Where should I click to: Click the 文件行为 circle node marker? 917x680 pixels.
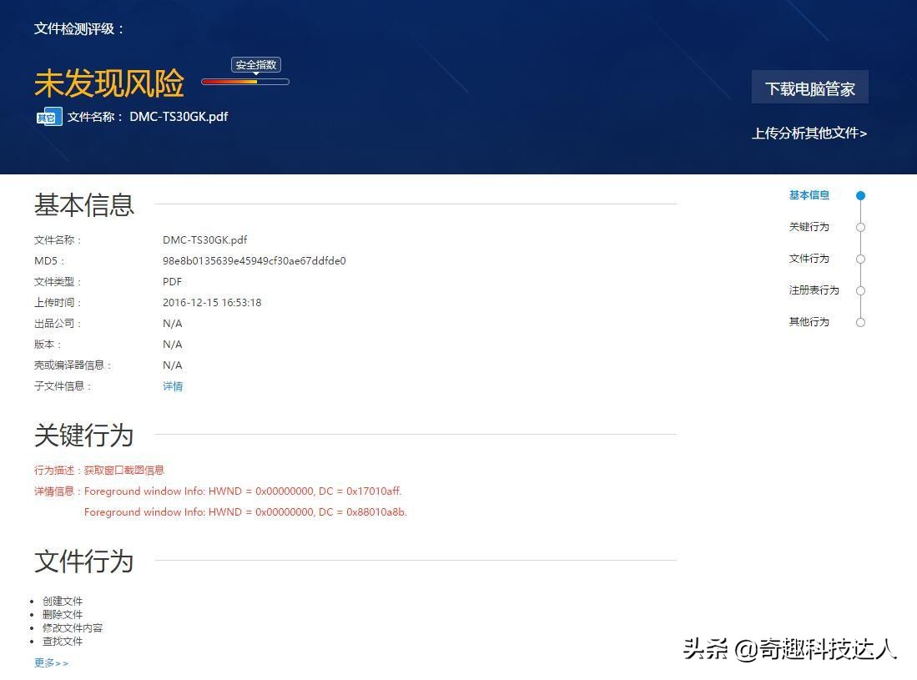pyautogui.click(x=860, y=259)
